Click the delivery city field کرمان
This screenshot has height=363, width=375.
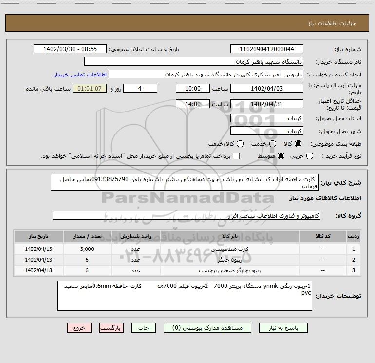(267, 131)
